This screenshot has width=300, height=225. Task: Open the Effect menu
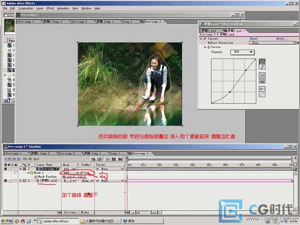click(x=50, y=8)
